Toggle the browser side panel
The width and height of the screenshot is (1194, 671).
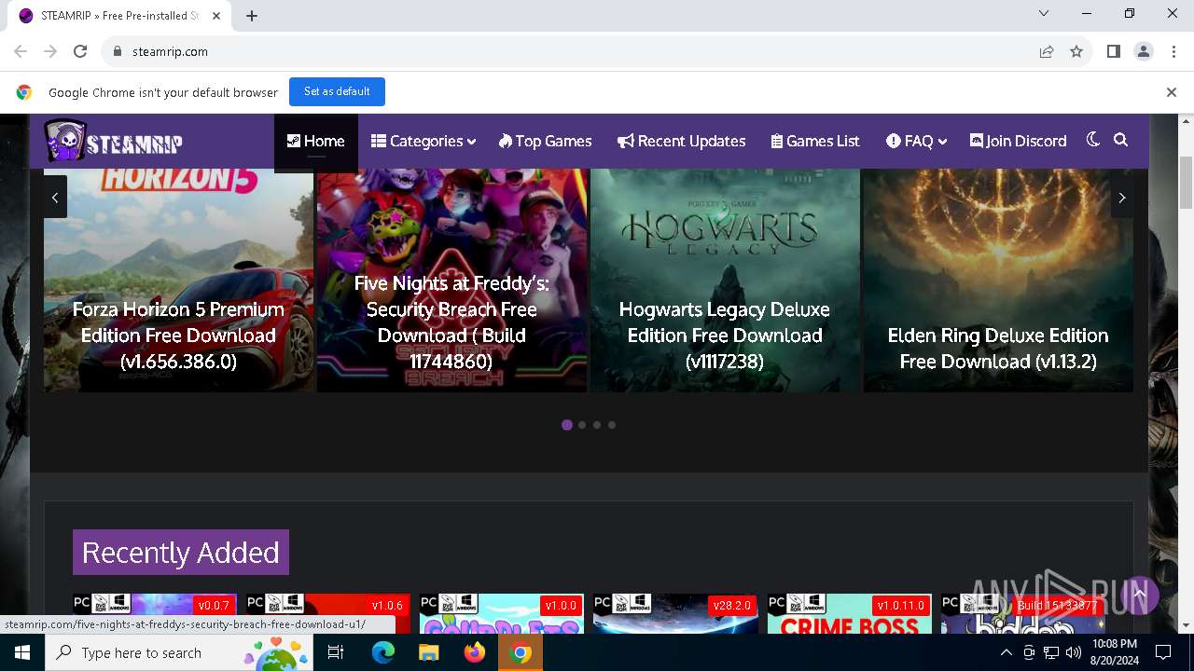(x=1114, y=51)
